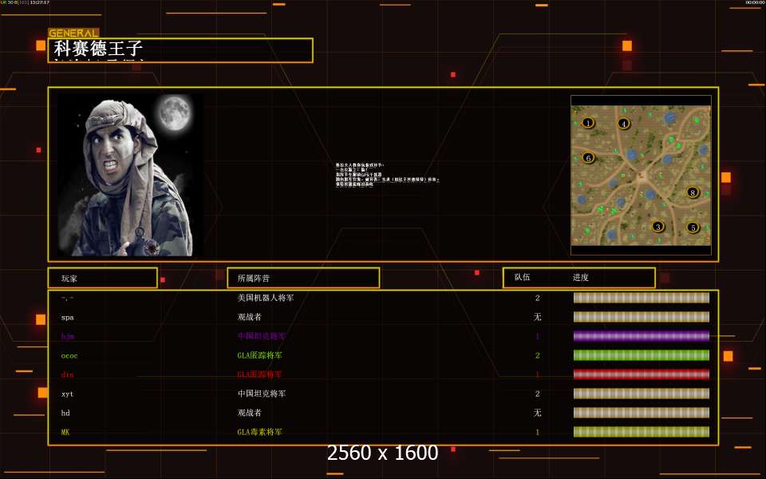Click GLA毒素将军 in the MK row
This screenshot has width=766, height=479.
point(260,432)
